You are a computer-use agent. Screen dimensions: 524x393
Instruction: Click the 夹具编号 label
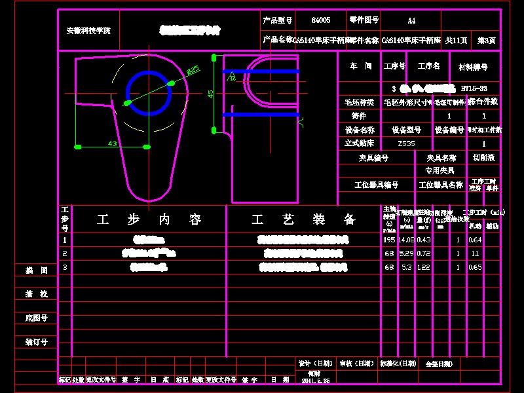click(x=373, y=158)
